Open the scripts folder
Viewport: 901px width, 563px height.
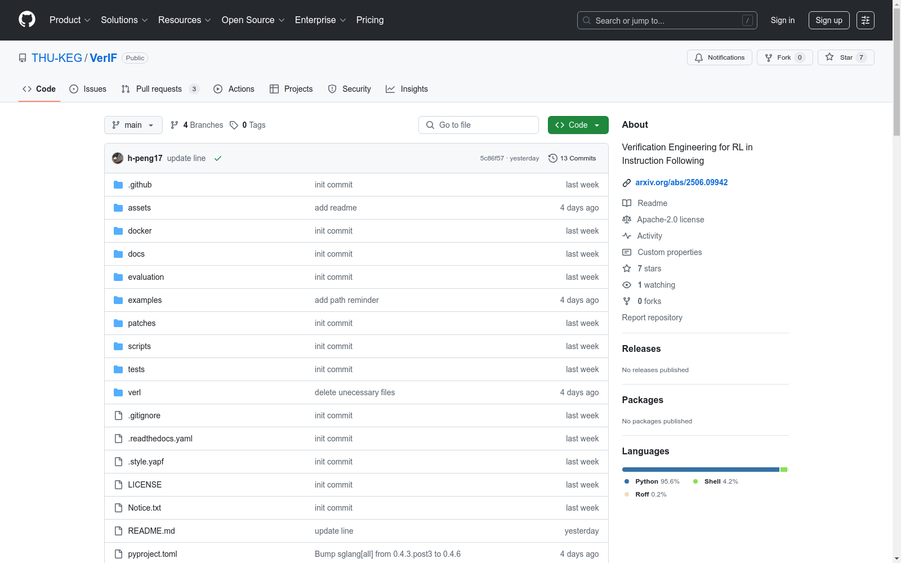(x=139, y=346)
